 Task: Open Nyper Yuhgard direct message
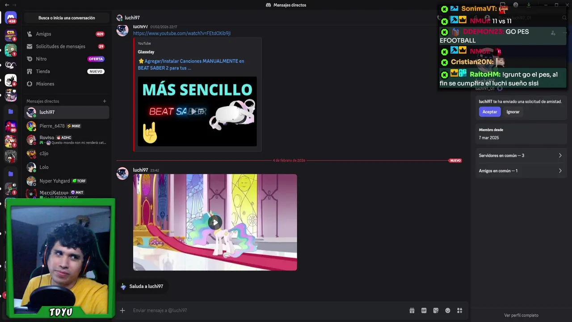[x=67, y=181]
